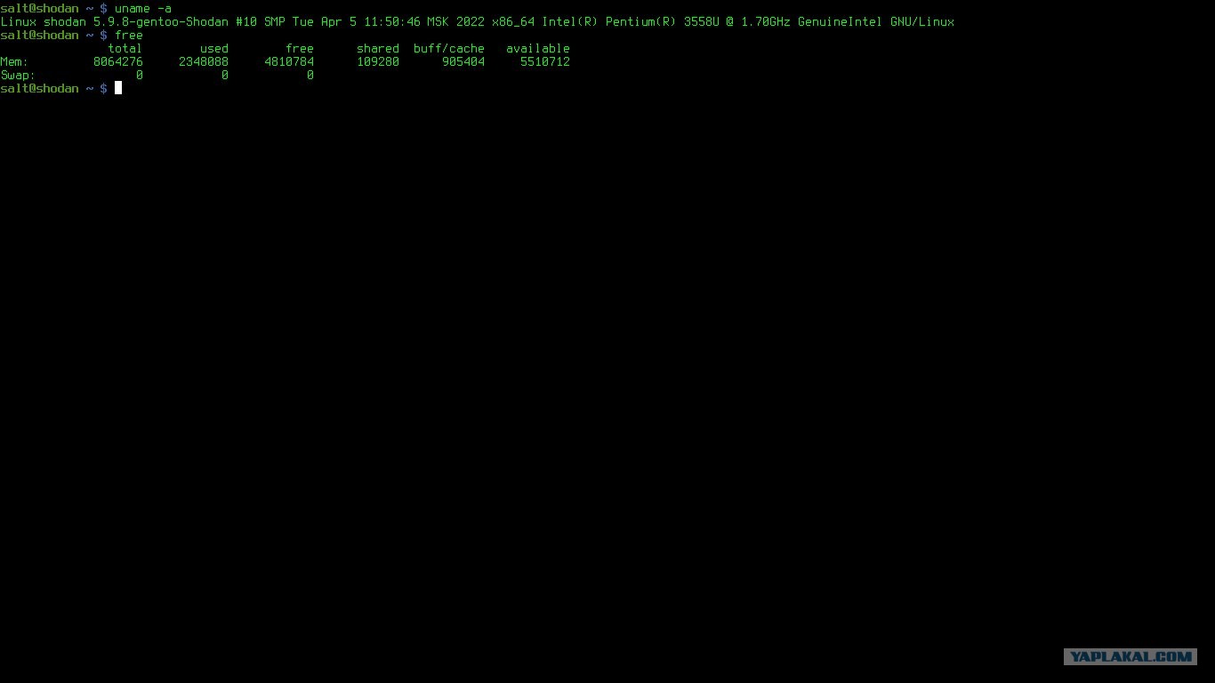Click the 'available' column header
1215x683 pixels.
pyautogui.click(x=538, y=48)
